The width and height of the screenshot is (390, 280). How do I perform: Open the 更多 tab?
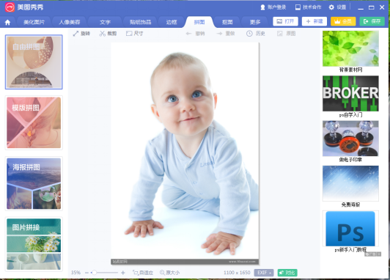click(x=255, y=22)
